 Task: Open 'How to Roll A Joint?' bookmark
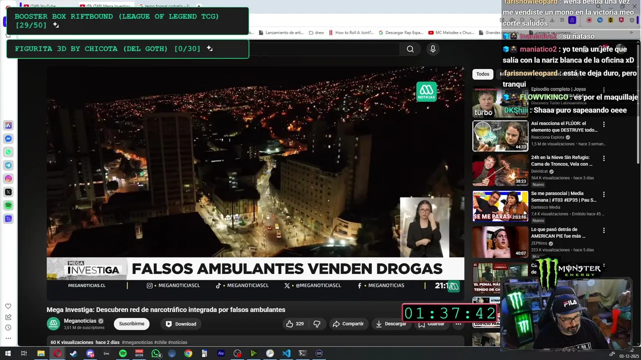(x=350, y=32)
